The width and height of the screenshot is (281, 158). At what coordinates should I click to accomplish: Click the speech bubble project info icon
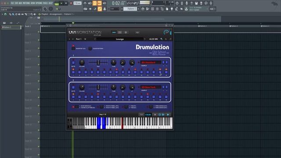point(206,3)
